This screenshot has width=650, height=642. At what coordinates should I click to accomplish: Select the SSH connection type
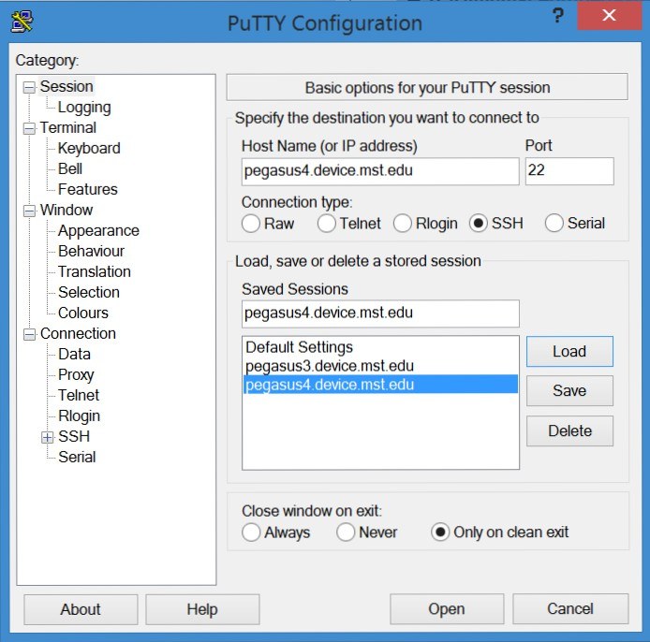point(480,224)
